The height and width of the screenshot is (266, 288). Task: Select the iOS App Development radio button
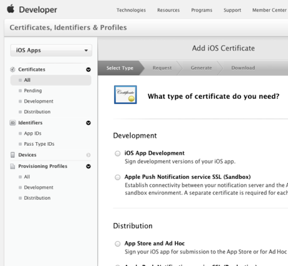[118, 153]
